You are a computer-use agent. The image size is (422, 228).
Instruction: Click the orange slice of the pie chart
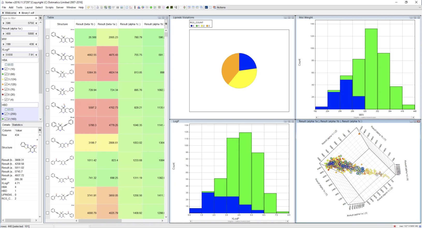coord(229,67)
